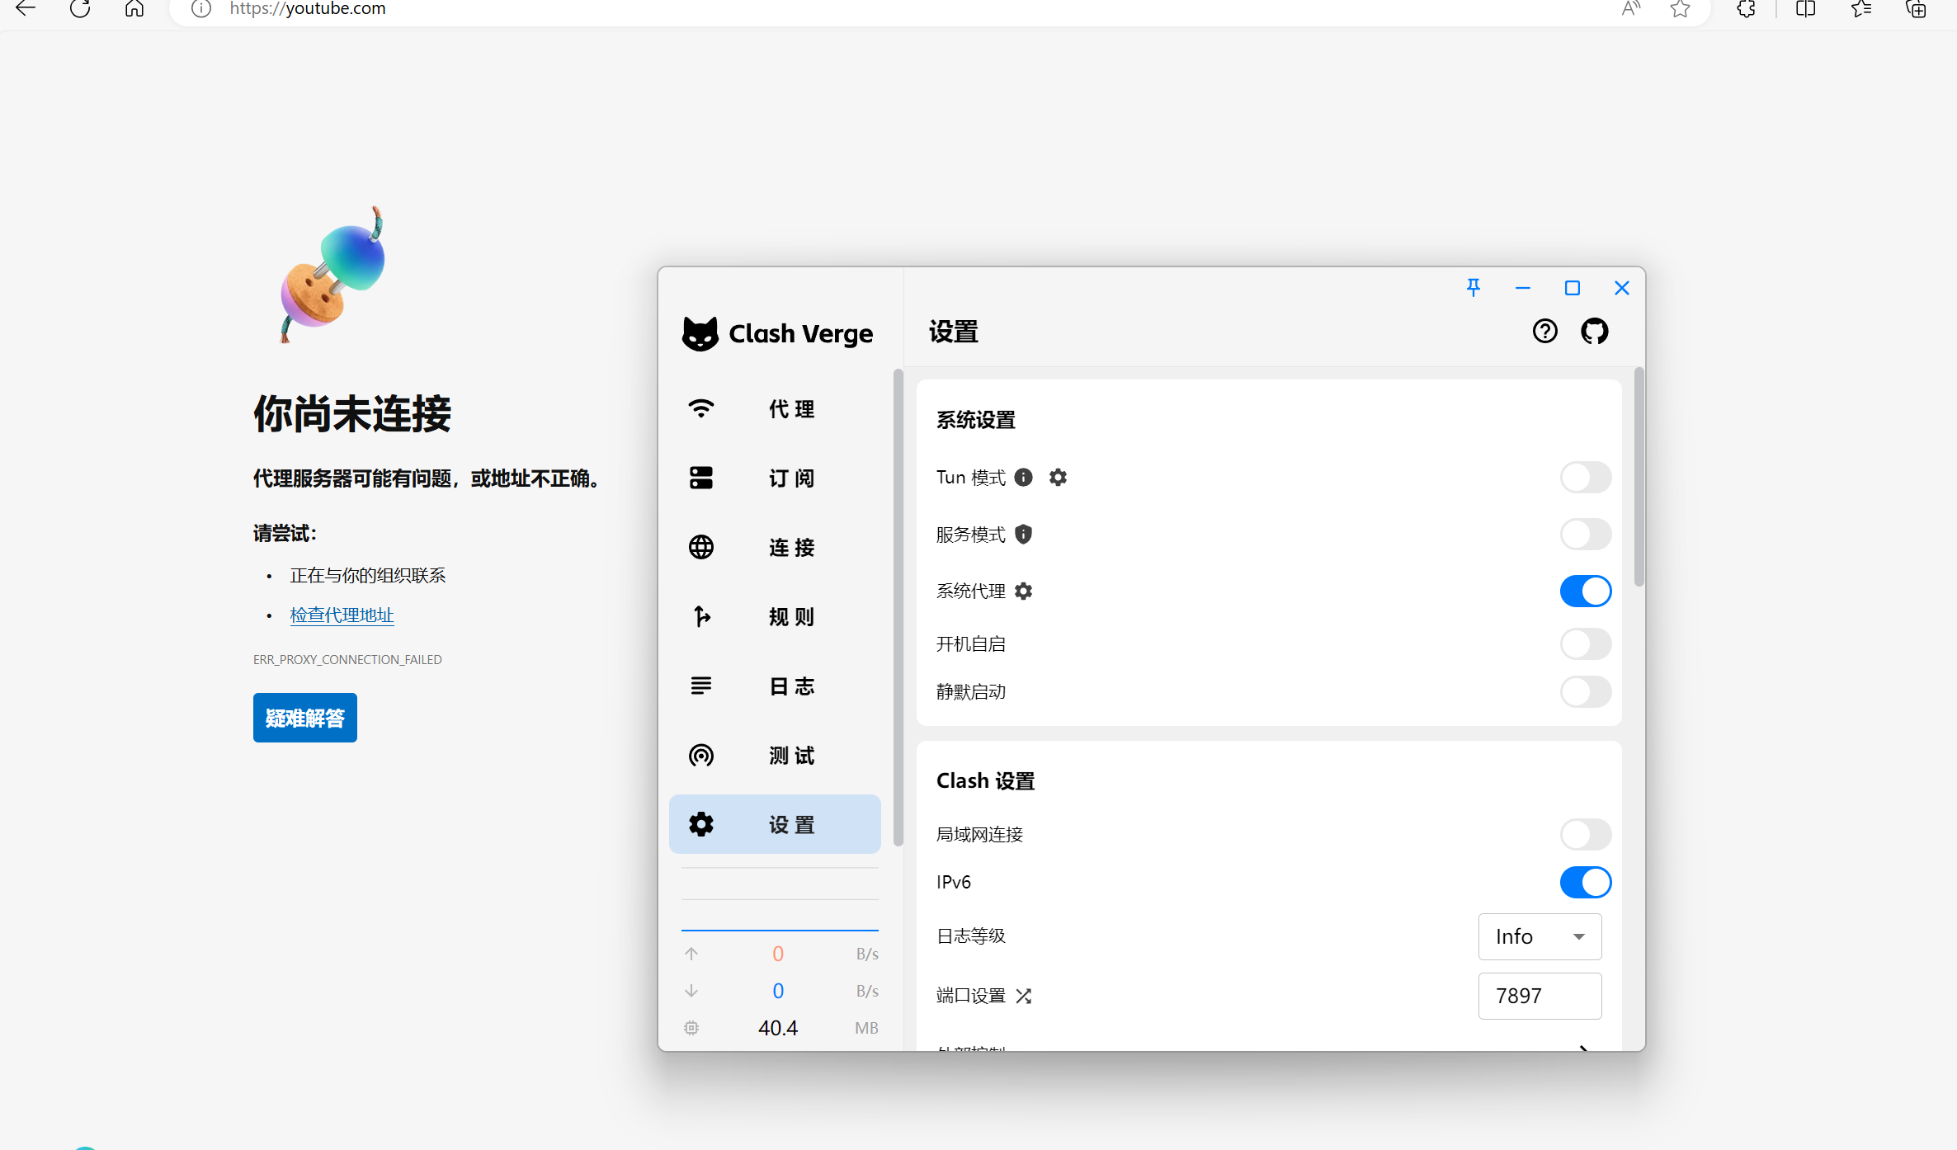Open the GitHub repository icon
The height and width of the screenshot is (1150, 1957).
click(1594, 332)
